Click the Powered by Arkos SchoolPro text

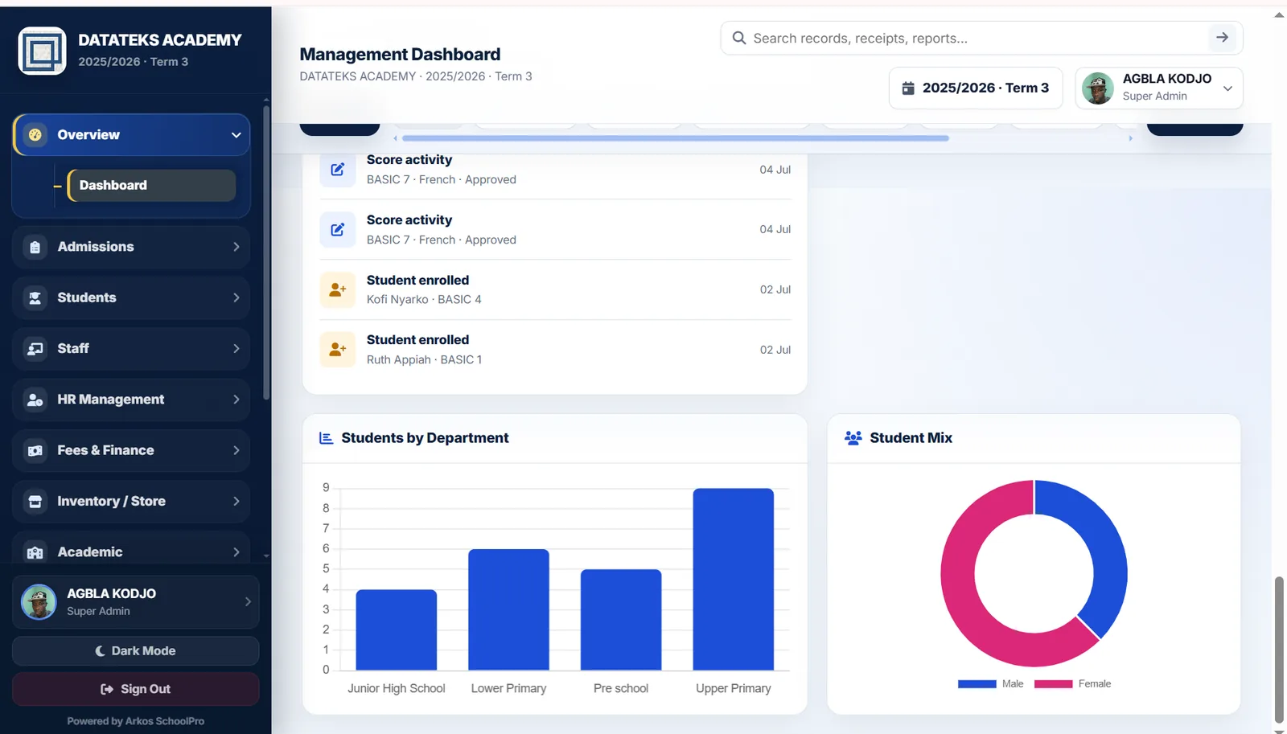pyautogui.click(x=135, y=721)
